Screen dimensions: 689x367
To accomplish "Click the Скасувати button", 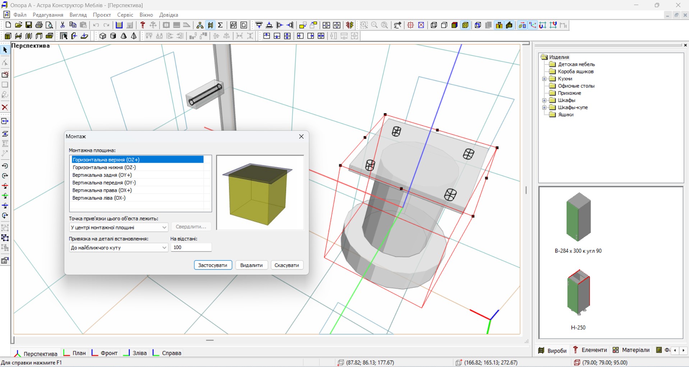I will [287, 265].
